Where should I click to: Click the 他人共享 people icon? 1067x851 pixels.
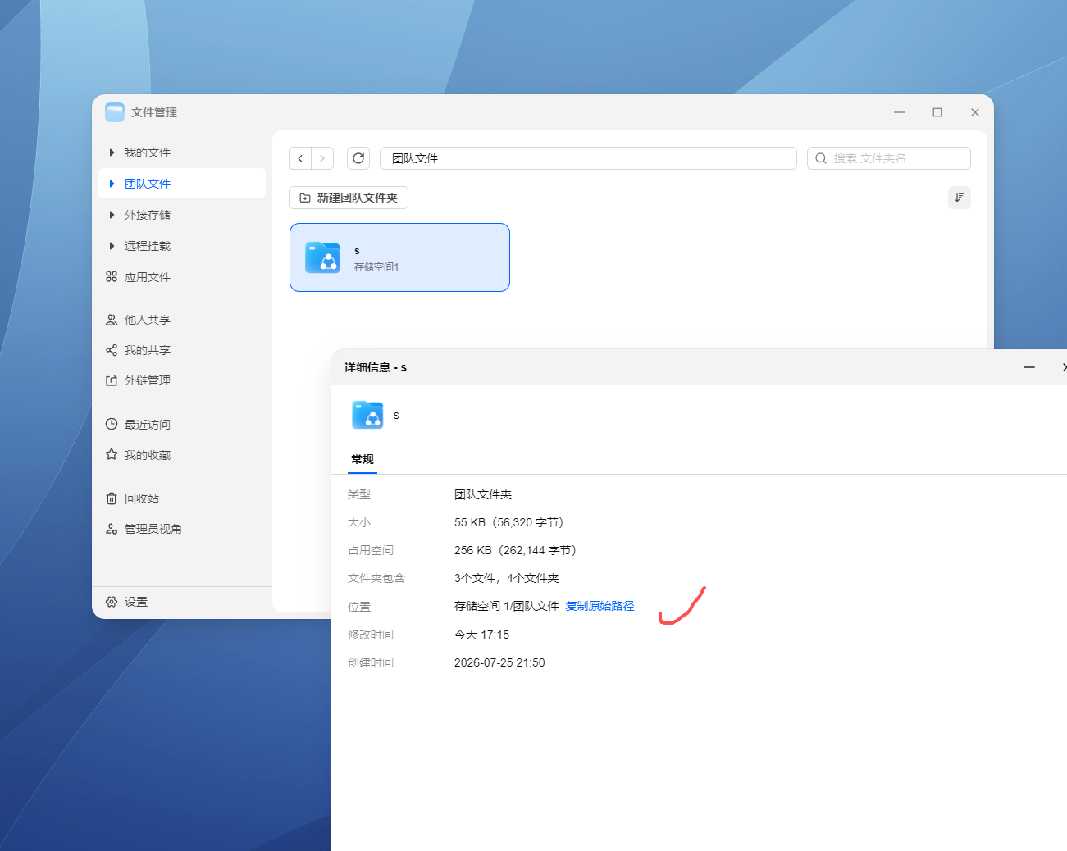112,320
